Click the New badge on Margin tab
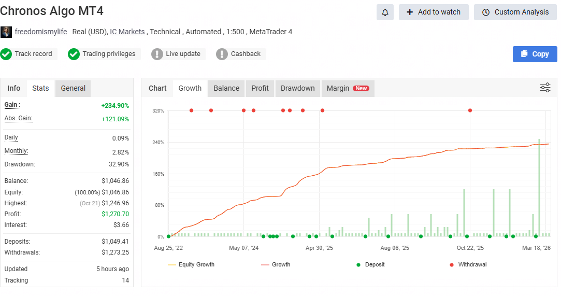Screen dimensions: 561x296 coord(361,89)
